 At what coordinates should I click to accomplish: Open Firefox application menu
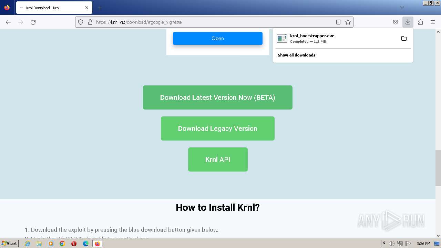pyautogui.click(x=433, y=22)
